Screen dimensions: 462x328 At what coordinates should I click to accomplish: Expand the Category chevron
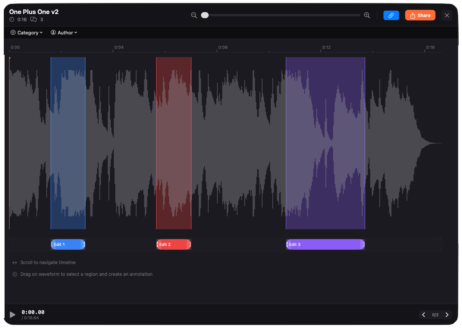[x=41, y=33]
